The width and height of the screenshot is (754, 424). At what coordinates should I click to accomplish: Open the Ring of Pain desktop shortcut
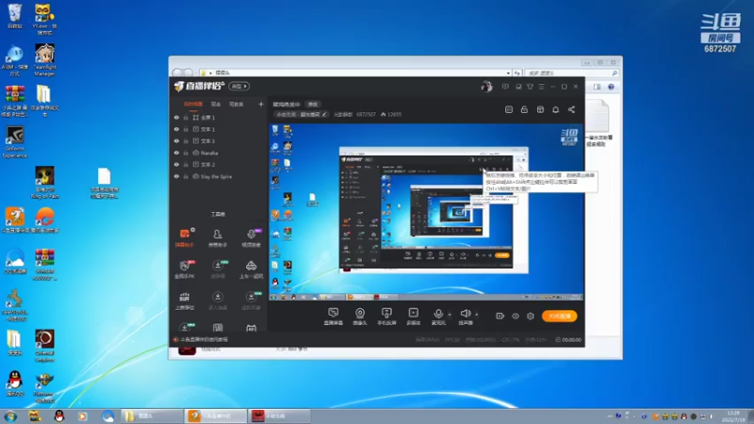click(x=44, y=183)
